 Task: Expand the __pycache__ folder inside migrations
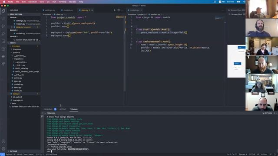click(x=21, y=62)
